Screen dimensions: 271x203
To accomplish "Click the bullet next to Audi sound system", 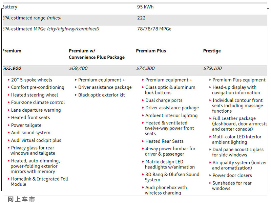I will point(9,133).
